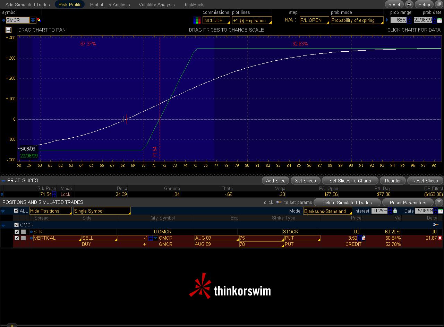Click the Add Slice button
Image resolution: width=444 pixels, height=327 pixels.
point(276,181)
